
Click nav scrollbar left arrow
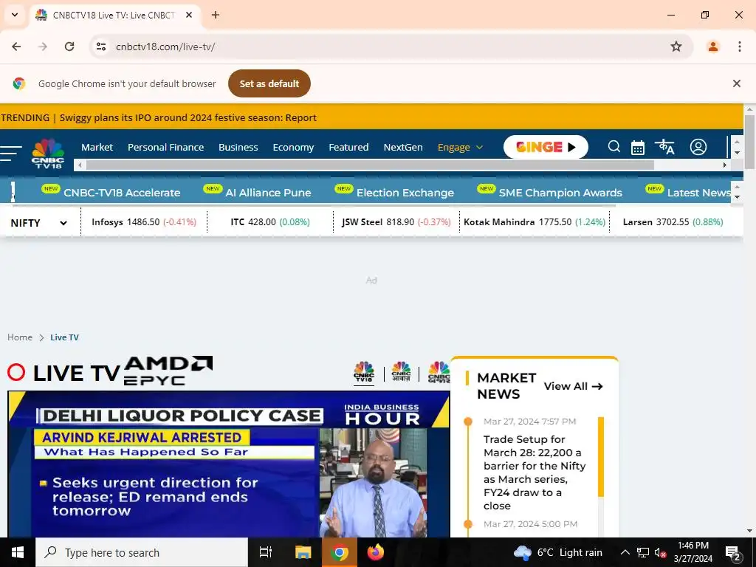(x=80, y=165)
